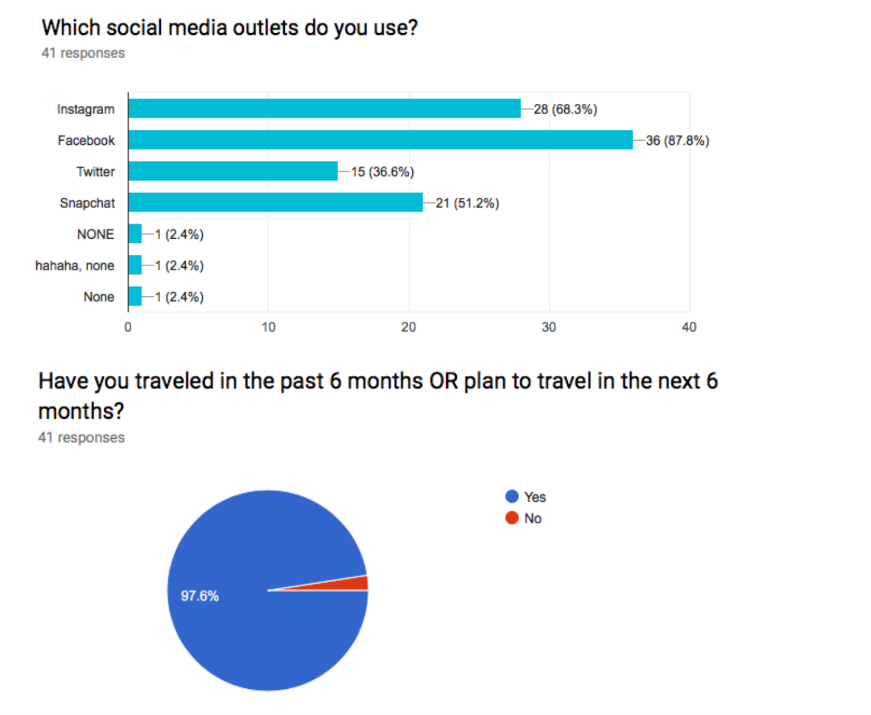Select the Snapchat bar at 51.2%

275,203
